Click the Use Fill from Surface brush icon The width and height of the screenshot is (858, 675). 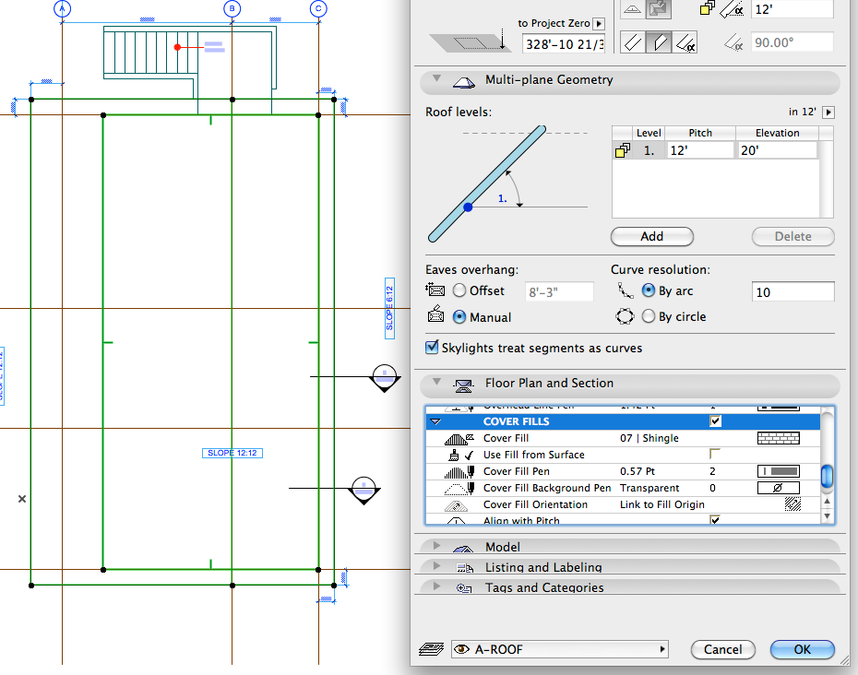(x=454, y=456)
